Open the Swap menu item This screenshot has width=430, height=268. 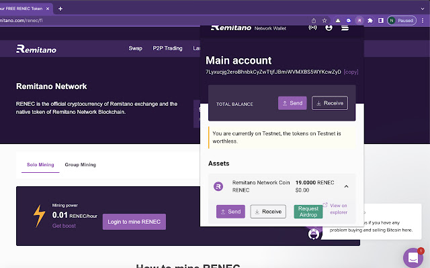[136, 48]
